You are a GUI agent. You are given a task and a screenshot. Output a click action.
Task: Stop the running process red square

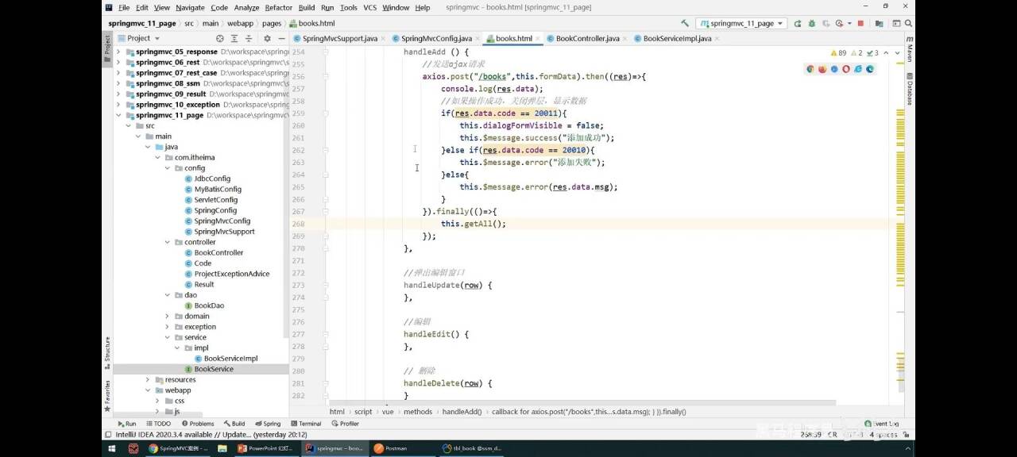[x=860, y=24]
